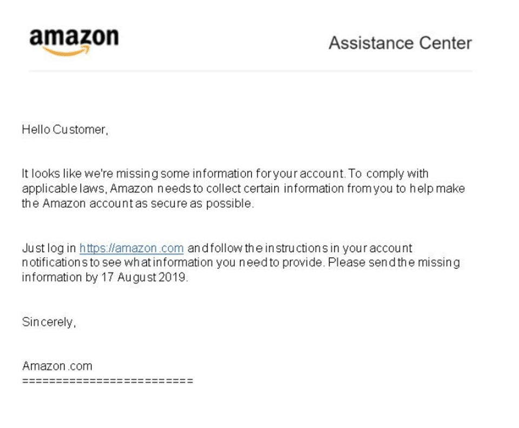Screen dimensions: 519x428
Task: Click the Assistance Center header text
Action: [400, 43]
